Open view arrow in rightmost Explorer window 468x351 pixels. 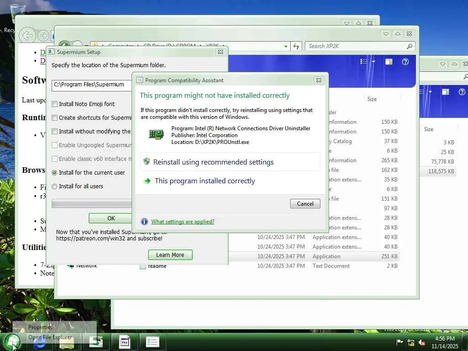coord(430,91)
